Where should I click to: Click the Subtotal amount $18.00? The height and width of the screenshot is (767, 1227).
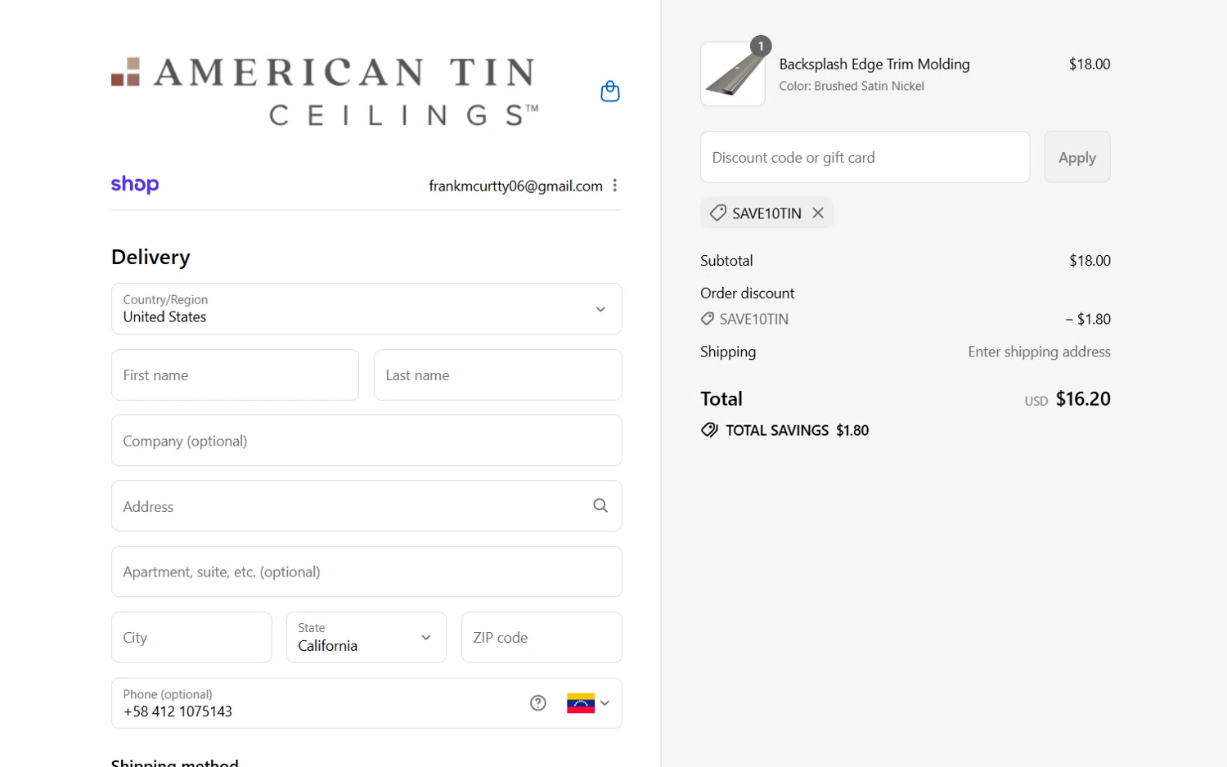coord(1090,261)
